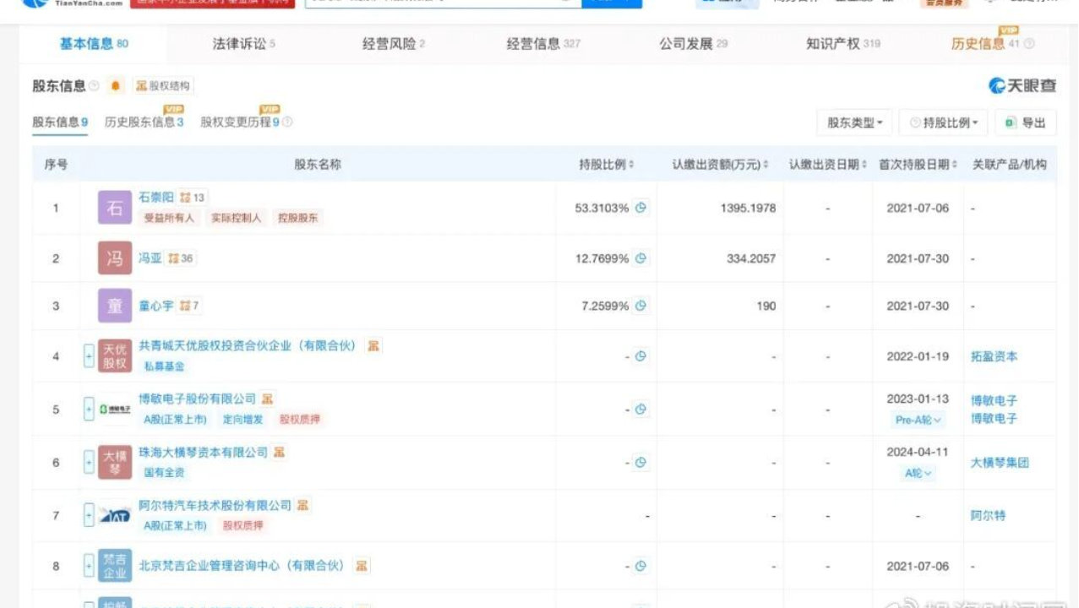Expand the 共青城天优股权投资 row
Viewport: 1079px width, 608px height.
point(89,356)
